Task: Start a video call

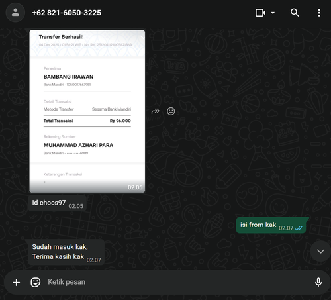Action: 260,13
